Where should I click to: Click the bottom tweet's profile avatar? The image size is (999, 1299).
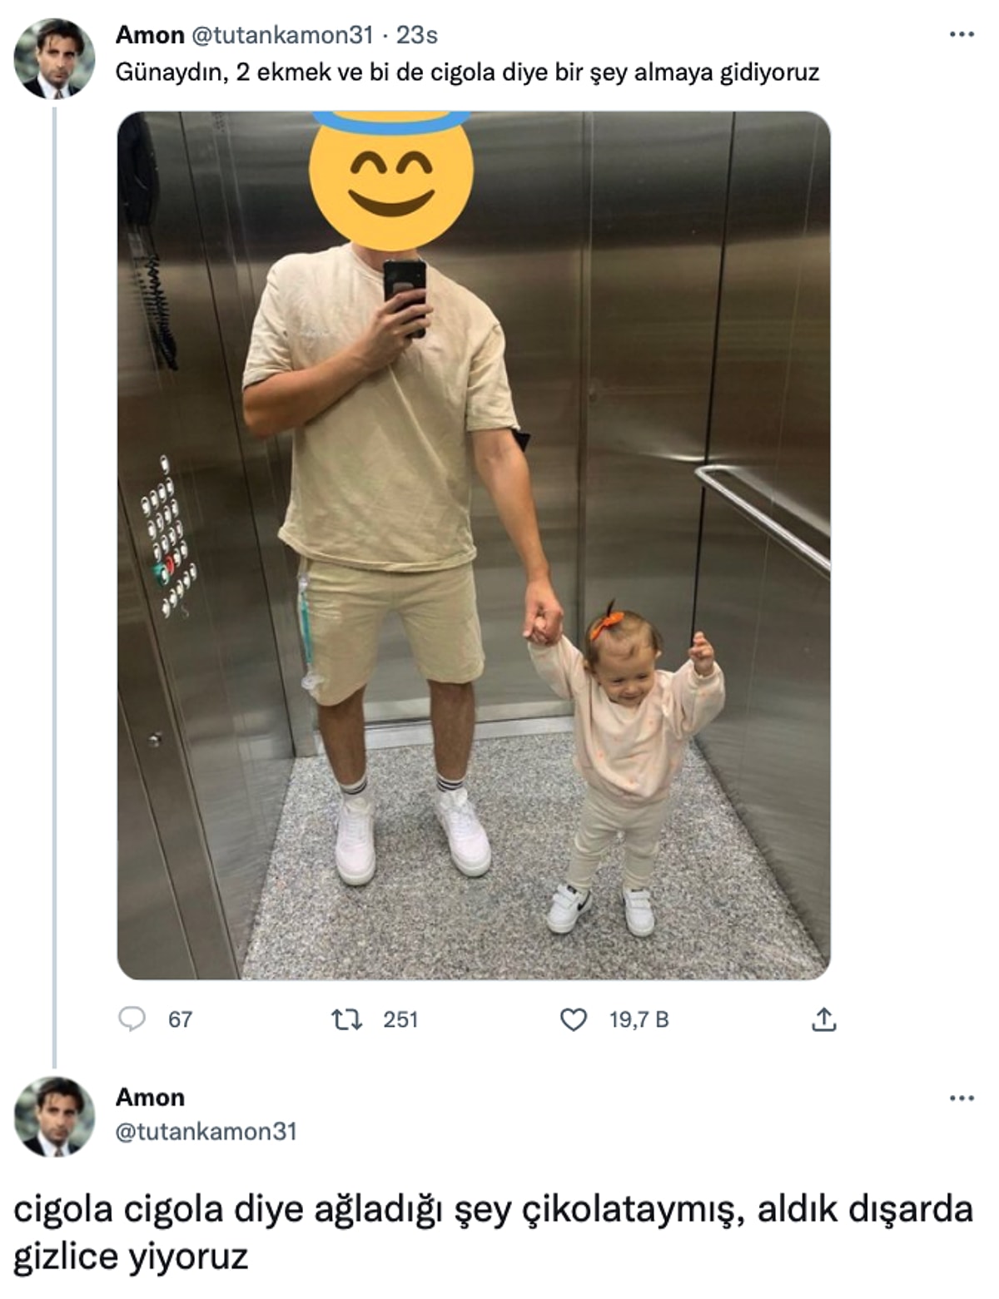coord(54,1117)
